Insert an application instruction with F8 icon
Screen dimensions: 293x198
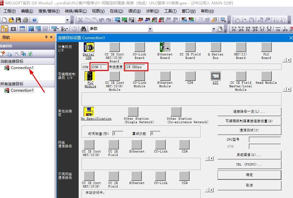[269, 29]
